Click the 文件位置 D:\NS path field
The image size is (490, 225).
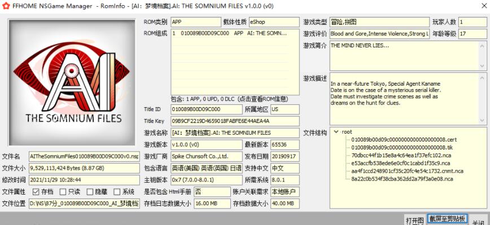coord(84,204)
